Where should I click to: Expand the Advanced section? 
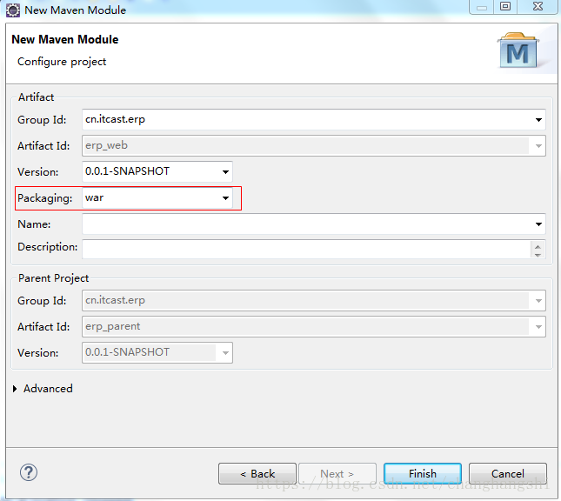pyautogui.click(x=15, y=389)
